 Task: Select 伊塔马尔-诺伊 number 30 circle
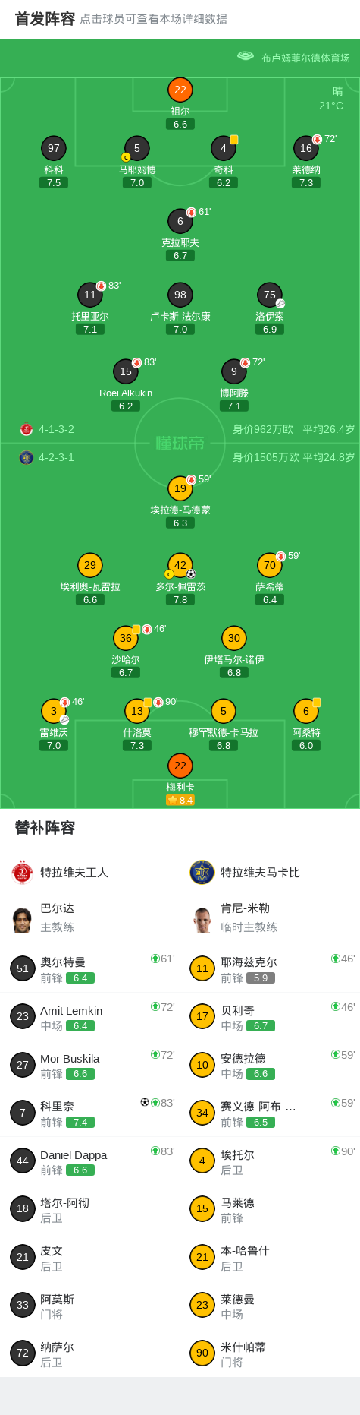point(234,638)
